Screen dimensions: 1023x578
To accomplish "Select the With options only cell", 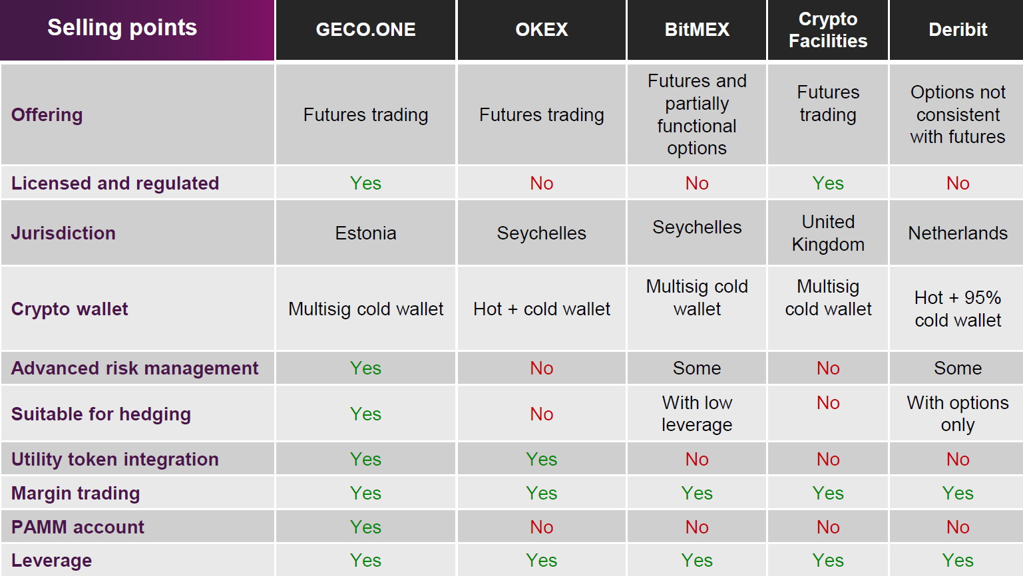I will 957,414.
